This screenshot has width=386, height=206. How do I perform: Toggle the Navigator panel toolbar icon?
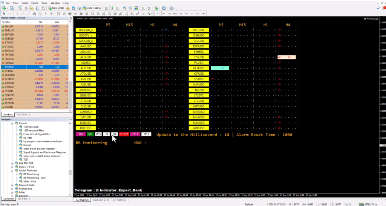(x=32, y=8)
